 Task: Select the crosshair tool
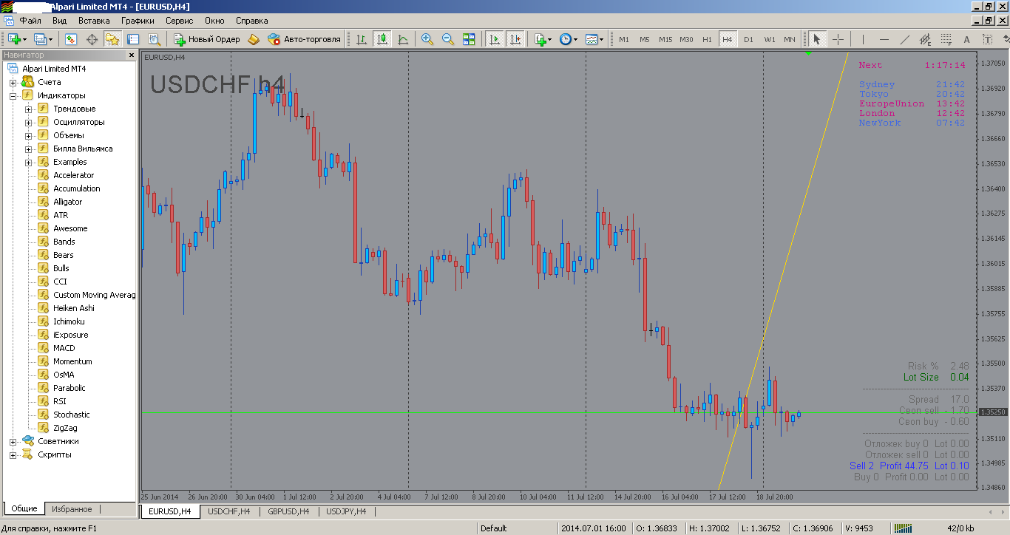click(838, 39)
